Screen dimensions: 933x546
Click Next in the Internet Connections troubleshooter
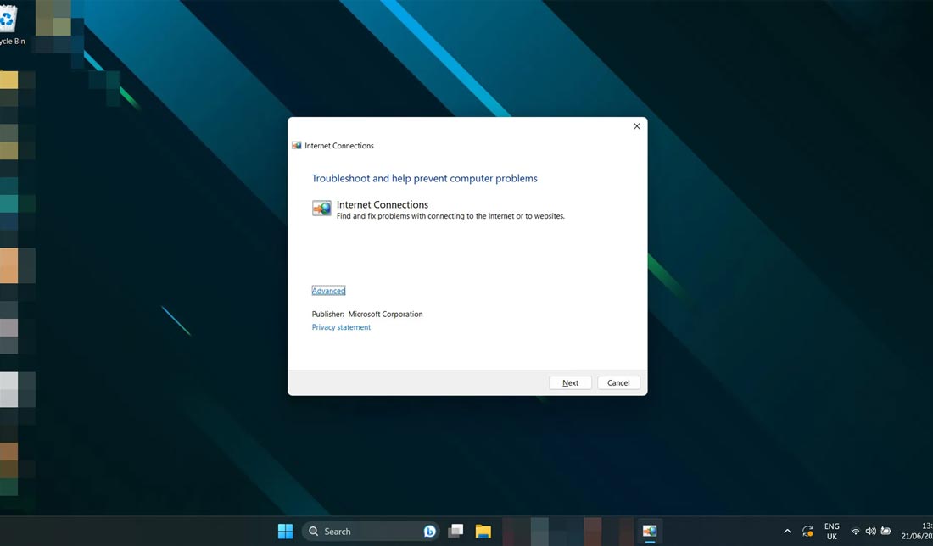pyautogui.click(x=570, y=382)
